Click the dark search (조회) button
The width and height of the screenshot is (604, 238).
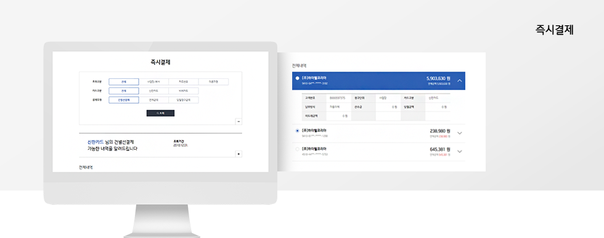coord(160,113)
